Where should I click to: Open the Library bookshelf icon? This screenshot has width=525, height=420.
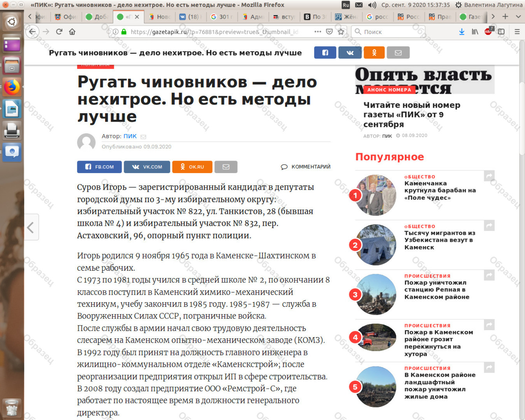click(x=475, y=31)
